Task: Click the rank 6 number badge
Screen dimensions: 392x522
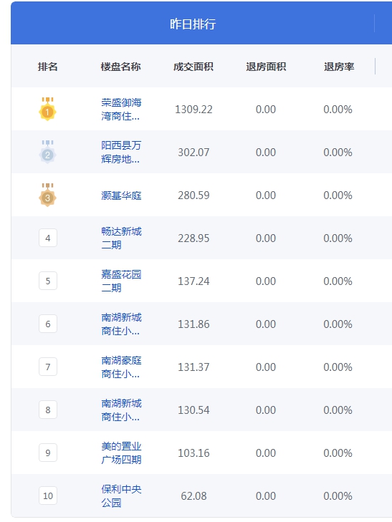Action: [x=48, y=324]
